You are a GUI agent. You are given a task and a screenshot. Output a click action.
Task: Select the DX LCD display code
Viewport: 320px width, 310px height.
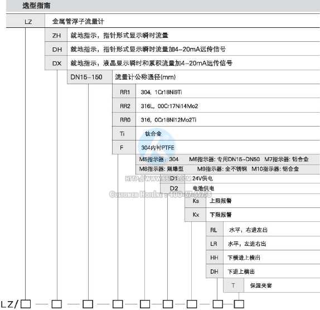pos(56,63)
